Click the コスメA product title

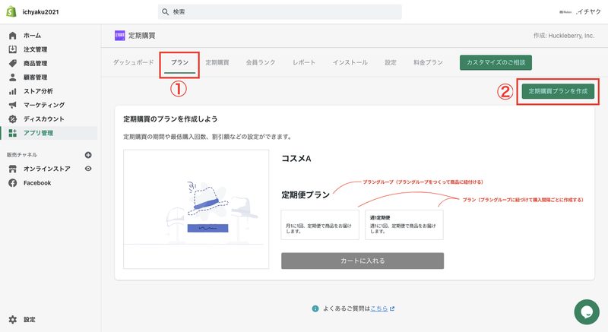(x=296, y=159)
